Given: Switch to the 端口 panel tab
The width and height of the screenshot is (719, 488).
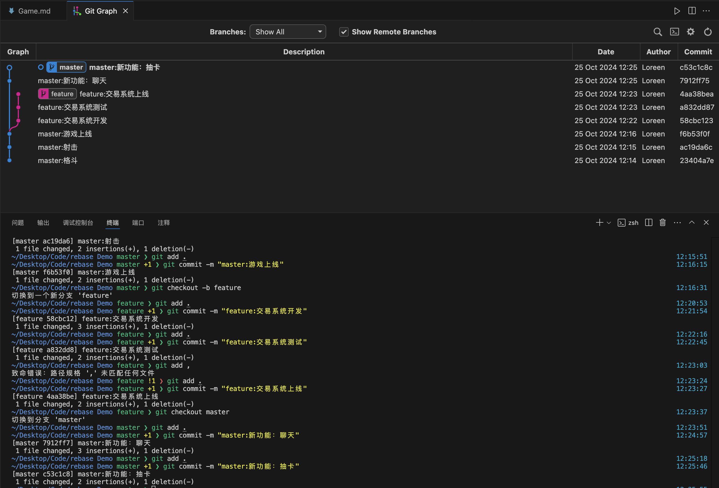Looking at the screenshot, I should tap(138, 223).
